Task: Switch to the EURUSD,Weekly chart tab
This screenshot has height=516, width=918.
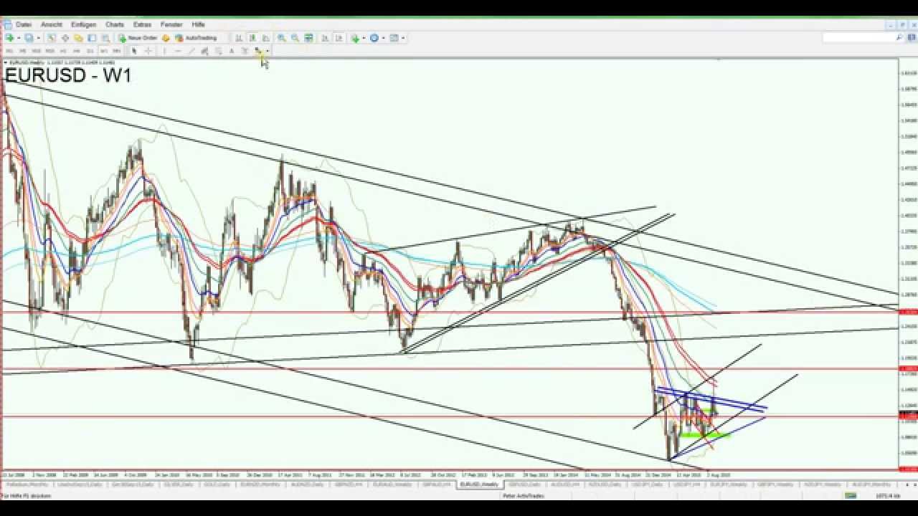Action: 481,485
